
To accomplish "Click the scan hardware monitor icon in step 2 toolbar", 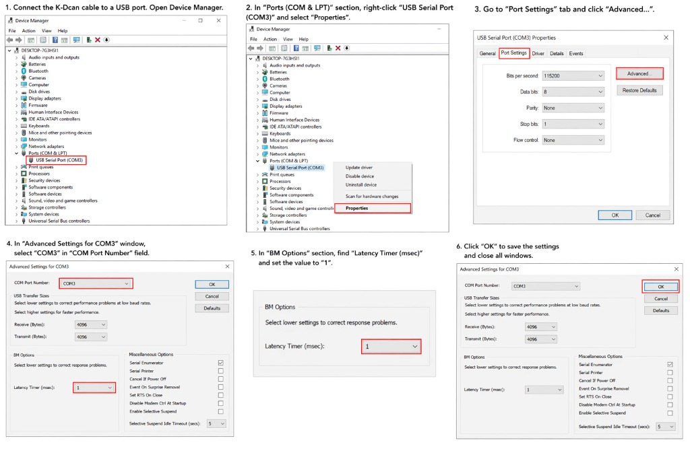I will tap(317, 48).
